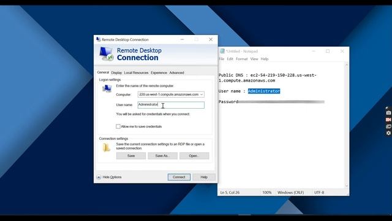
Task: Click the gallery image icon on right edge
Action: [388, 126]
